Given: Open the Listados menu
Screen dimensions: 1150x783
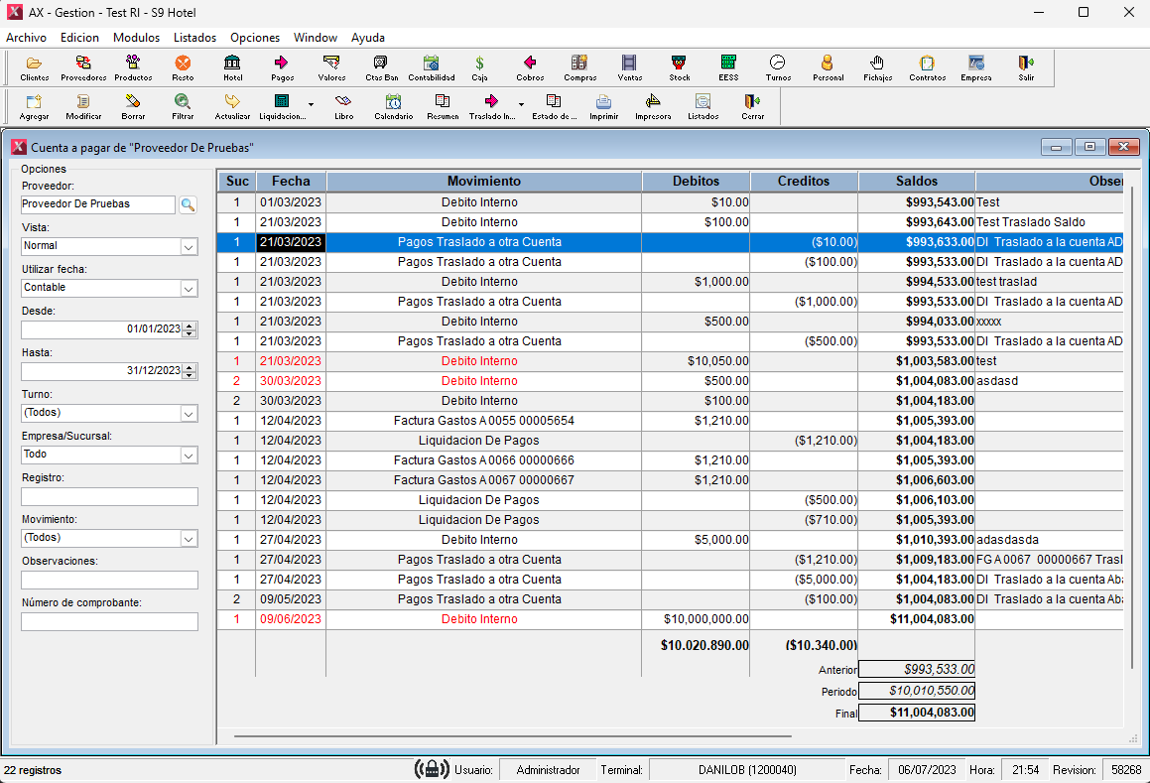Looking at the screenshot, I should coord(194,38).
